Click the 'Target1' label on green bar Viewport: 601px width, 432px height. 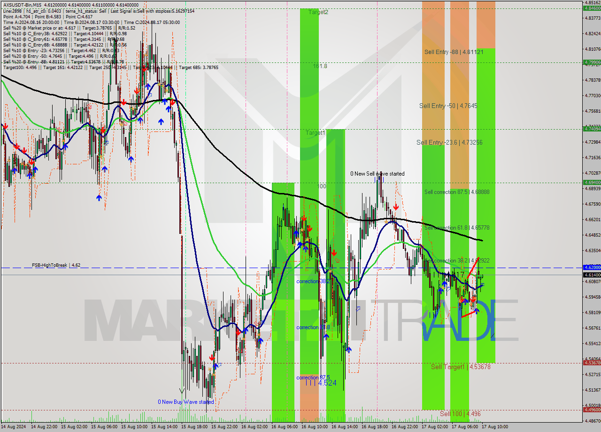point(316,133)
